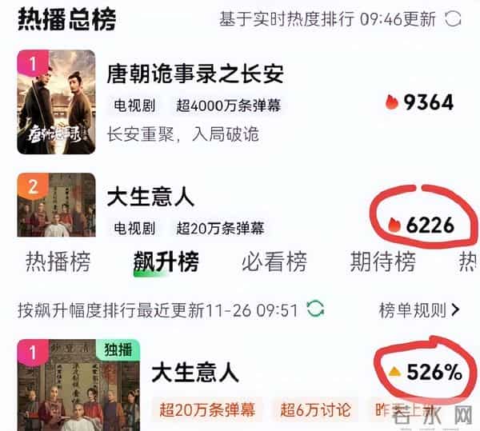This screenshot has height=431, width=480.
Task: Refresh the 热播总榜 ranking with the gray icon
Action: click(x=453, y=19)
